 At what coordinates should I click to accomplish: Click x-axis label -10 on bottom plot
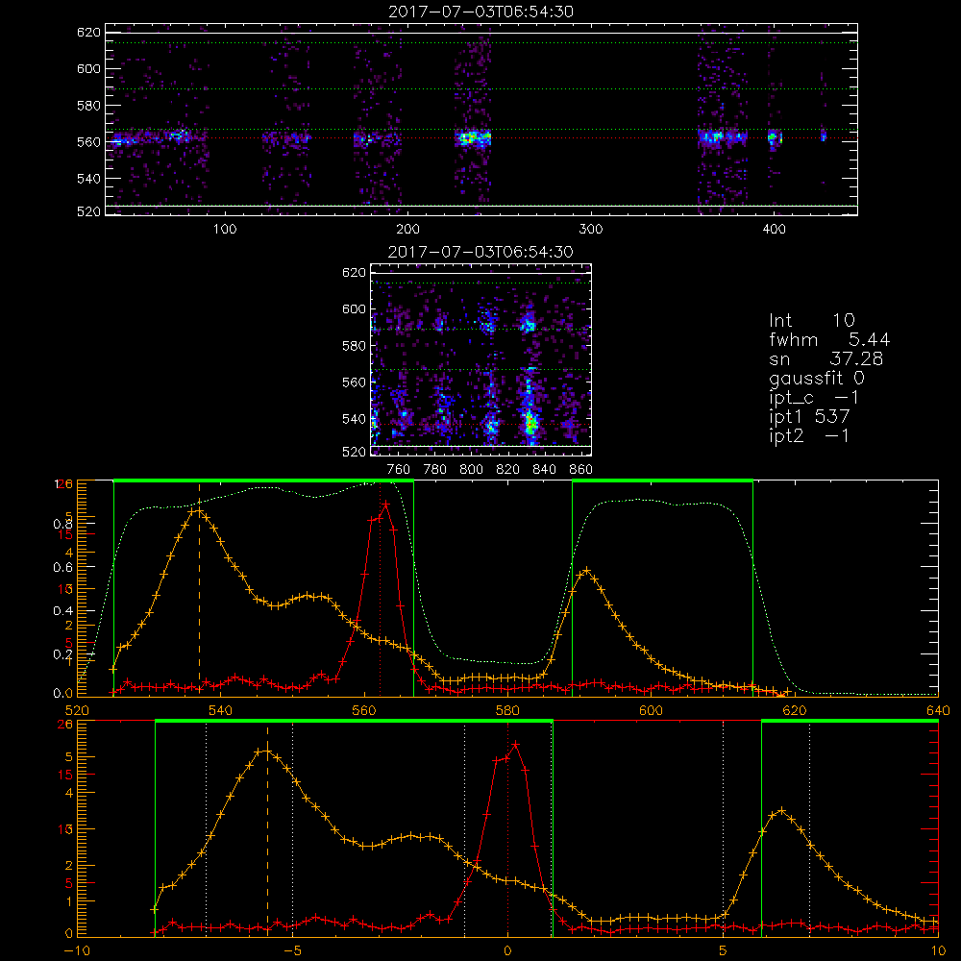[x=77, y=951]
